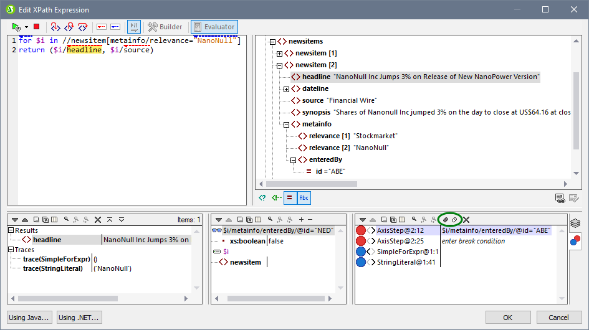Expand the newsitem [1] tree node
Image resolution: width=589 pixels, height=330 pixels.
pyautogui.click(x=279, y=54)
